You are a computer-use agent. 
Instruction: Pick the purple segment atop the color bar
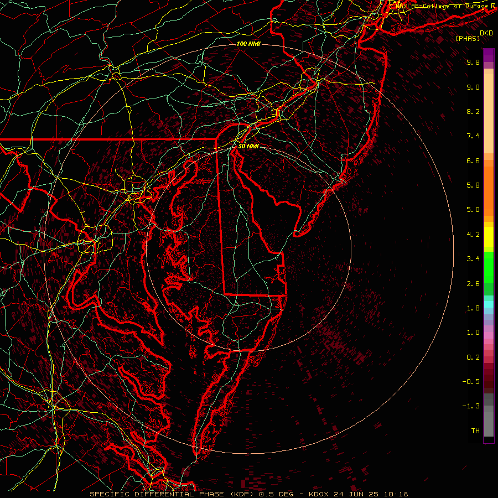click(489, 55)
